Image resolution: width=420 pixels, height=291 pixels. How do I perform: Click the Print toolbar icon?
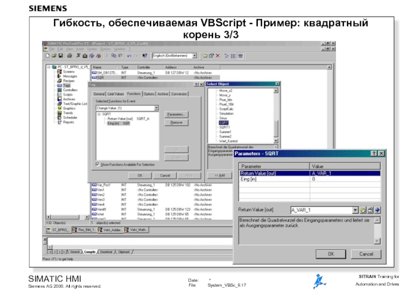tap(69, 56)
